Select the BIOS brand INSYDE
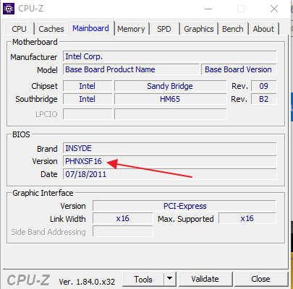Viewport: 293px width, 289px height. (170, 148)
